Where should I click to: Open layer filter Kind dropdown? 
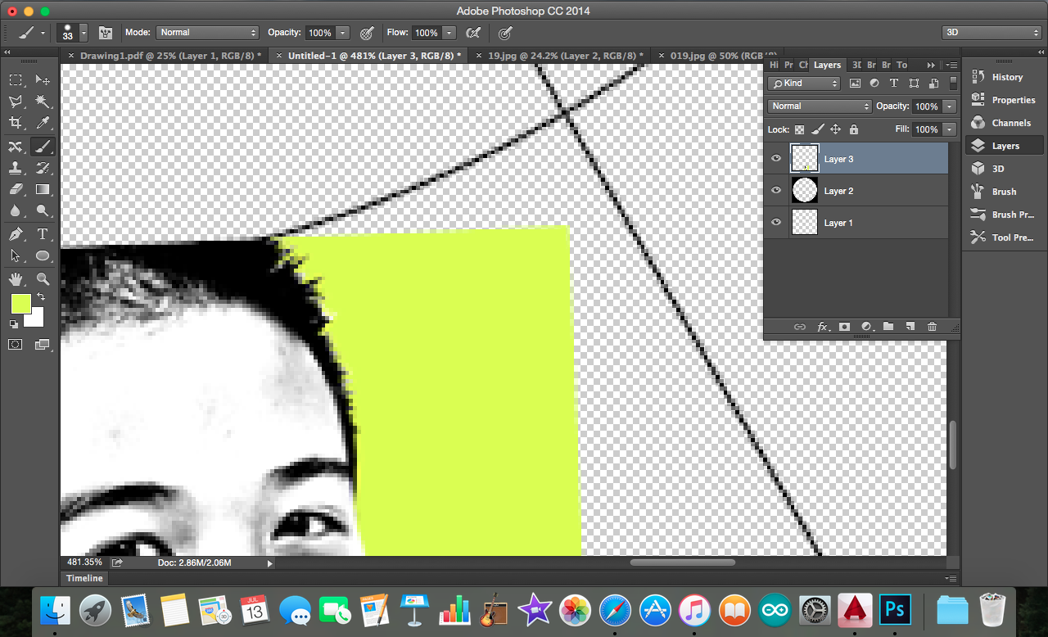tap(804, 84)
